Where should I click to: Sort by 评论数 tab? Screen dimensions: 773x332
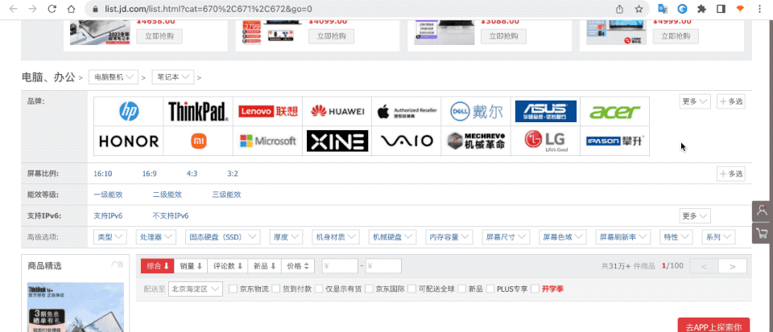tap(228, 266)
